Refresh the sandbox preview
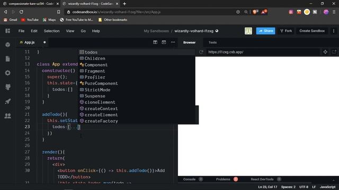This screenshot has width=339, height=190. click(201, 52)
